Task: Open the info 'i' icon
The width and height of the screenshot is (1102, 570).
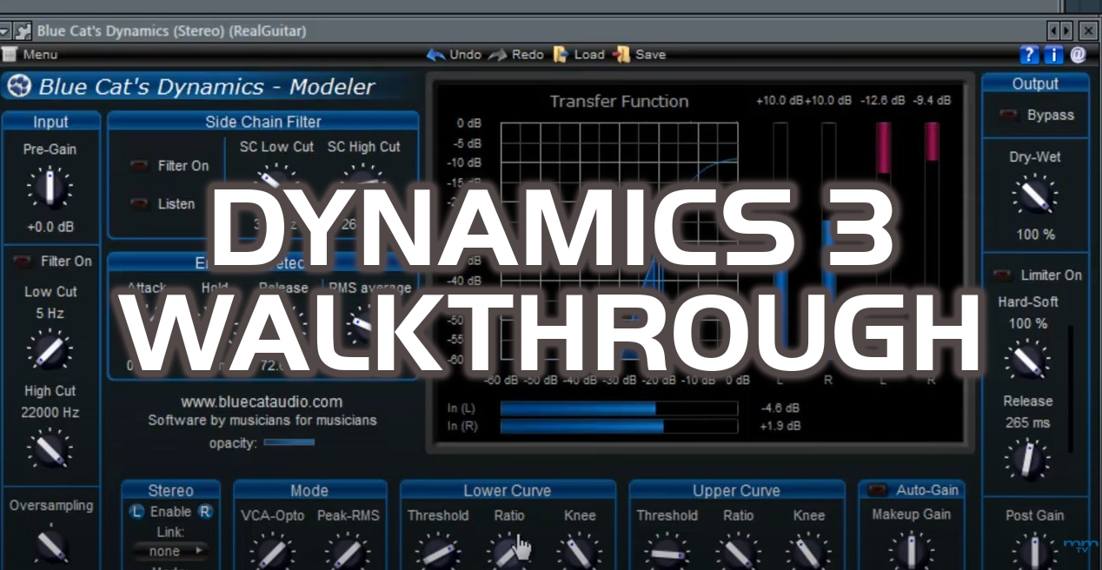Action: (1053, 55)
